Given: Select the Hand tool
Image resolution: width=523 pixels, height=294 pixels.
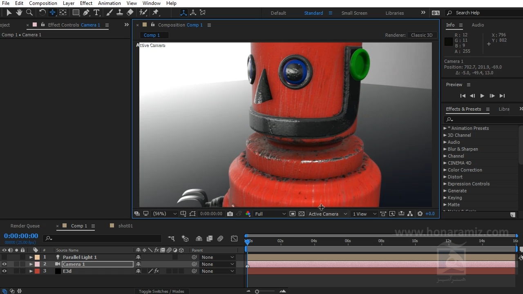Looking at the screenshot, I should (x=19, y=13).
